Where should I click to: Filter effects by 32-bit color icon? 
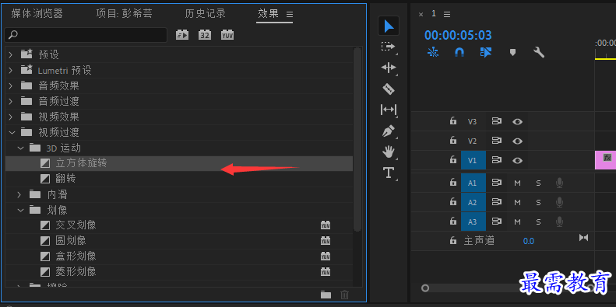pyautogui.click(x=205, y=35)
